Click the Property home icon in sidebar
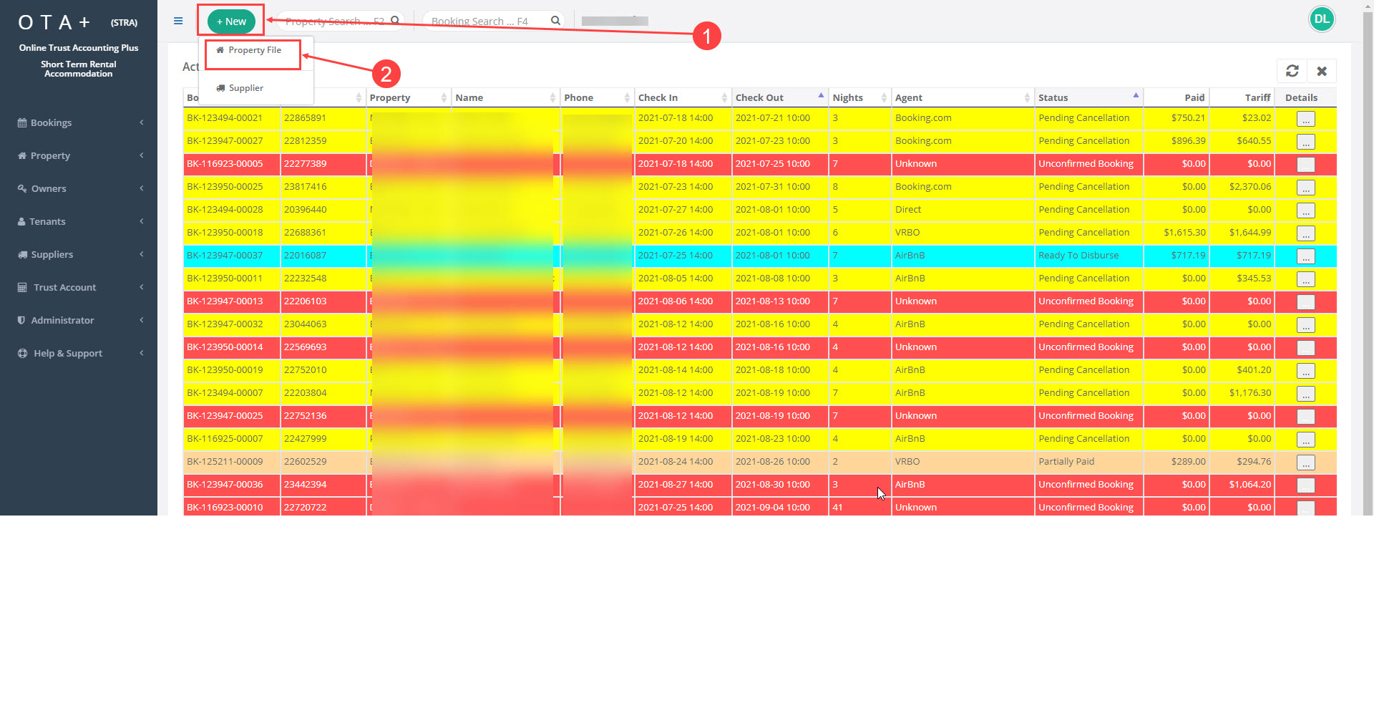 pos(22,155)
